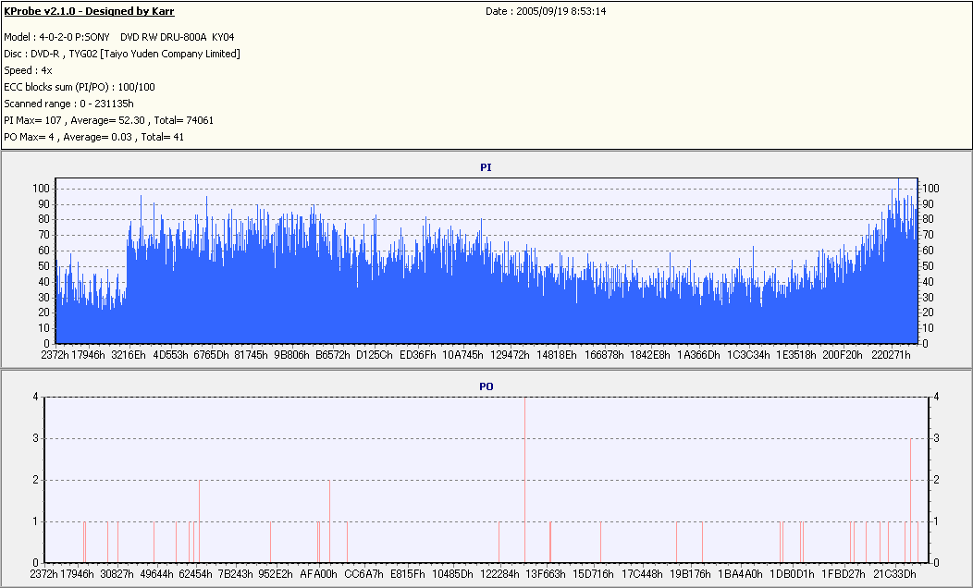Click the 220271h label on PI axis
Screen dimensions: 973x588
[891, 355]
